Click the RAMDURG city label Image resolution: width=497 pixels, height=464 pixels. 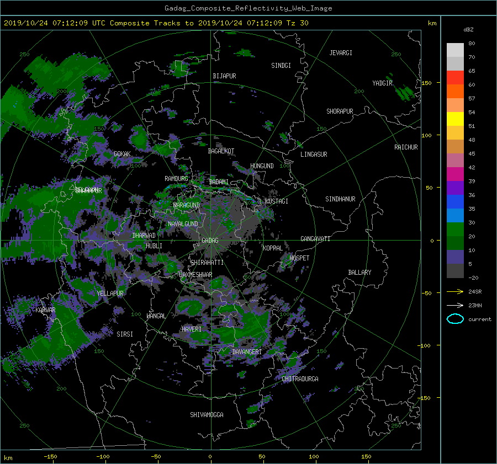click(x=176, y=179)
